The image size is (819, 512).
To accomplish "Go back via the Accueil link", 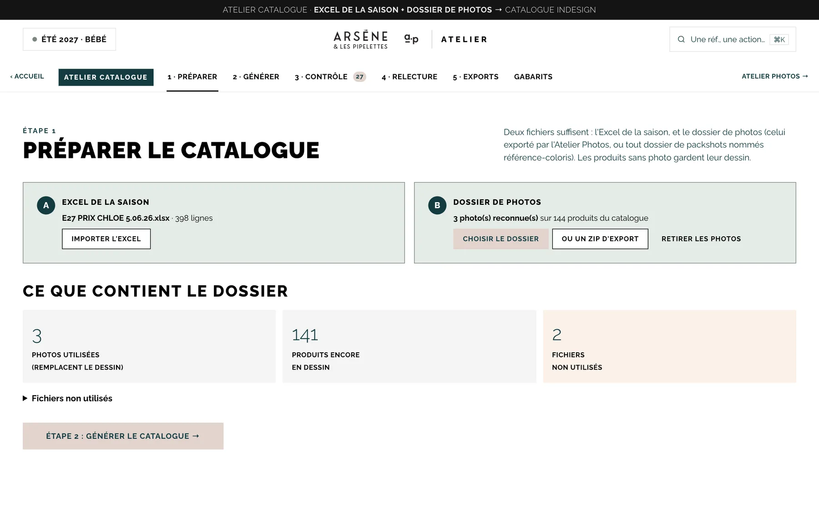I will [x=27, y=76].
